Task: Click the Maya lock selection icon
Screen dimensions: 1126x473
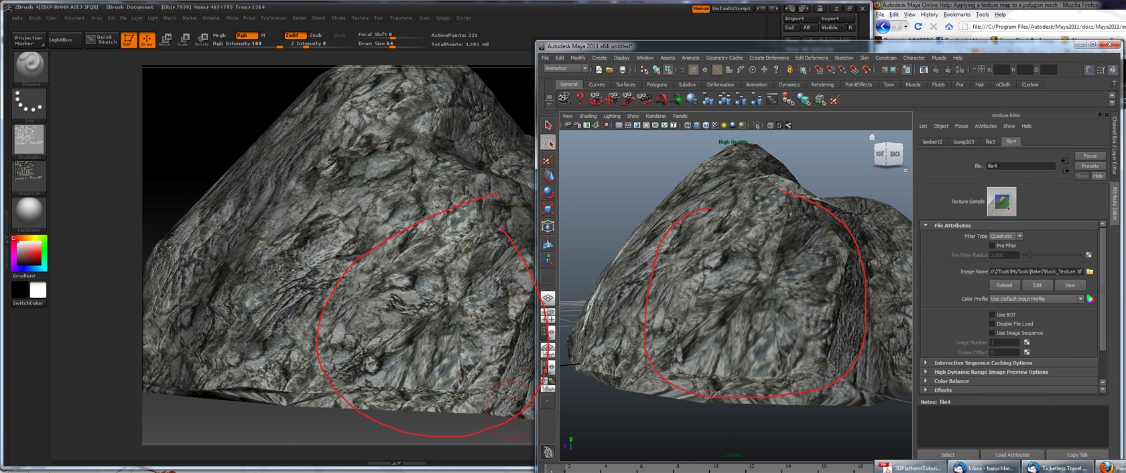Action: coord(790,70)
